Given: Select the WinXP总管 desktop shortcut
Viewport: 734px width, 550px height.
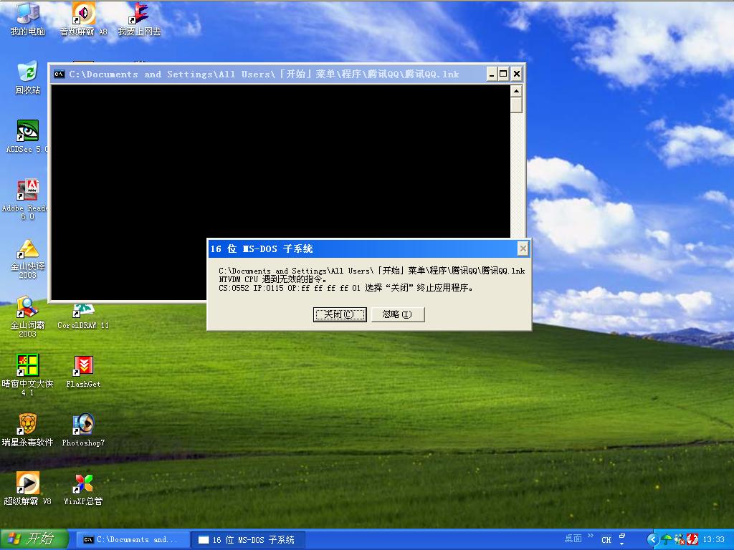Looking at the screenshot, I should [83, 489].
